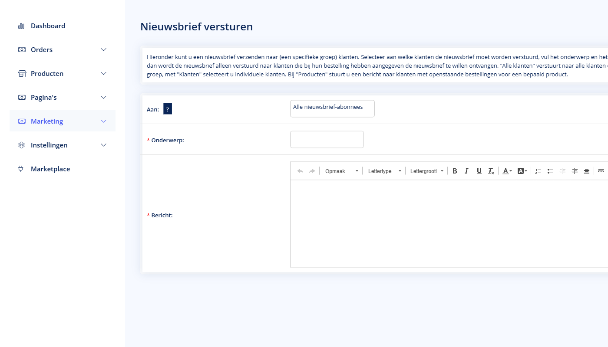
Task: Remove text formatting with the Tx icon
Action: coord(491,171)
